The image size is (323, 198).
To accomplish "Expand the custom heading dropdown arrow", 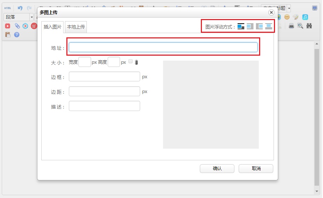I will (289, 8).
